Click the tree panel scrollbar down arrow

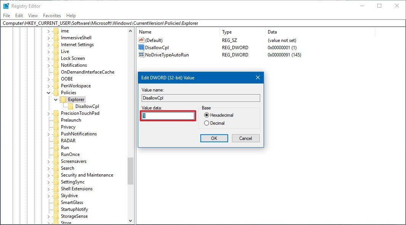tap(130, 220)
